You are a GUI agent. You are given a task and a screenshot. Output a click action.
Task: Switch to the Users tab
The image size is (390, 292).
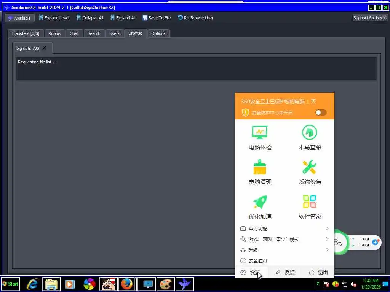(x=114, y=33)
